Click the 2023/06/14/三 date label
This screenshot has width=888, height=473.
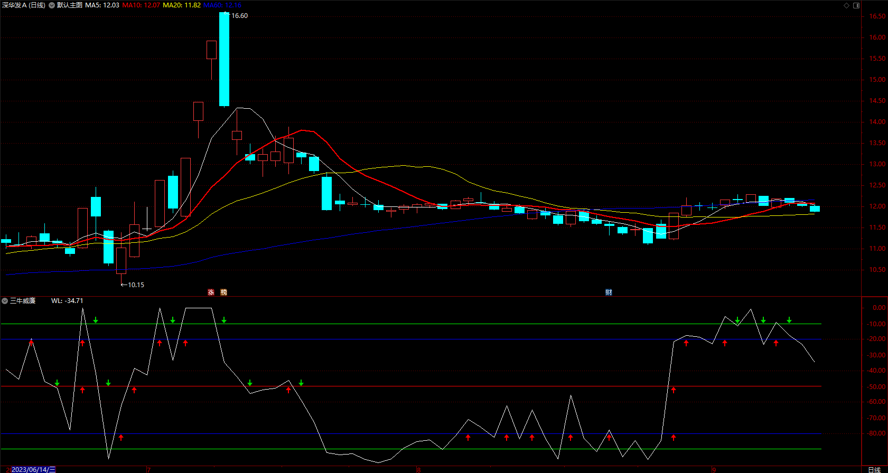[33, 469]
